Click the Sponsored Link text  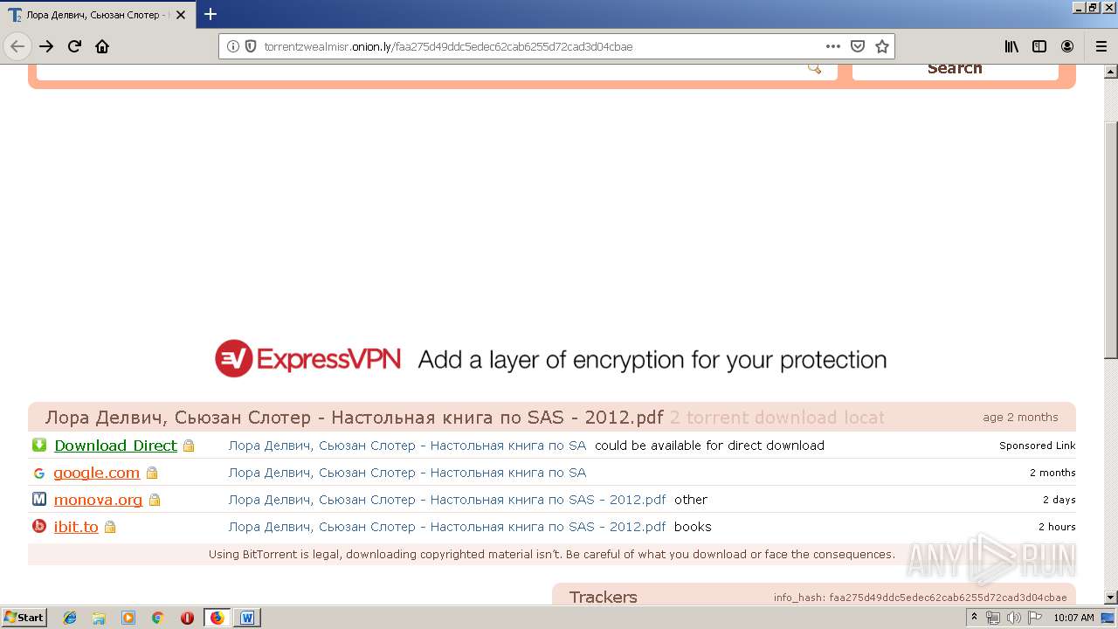[x=1037, y=446]
